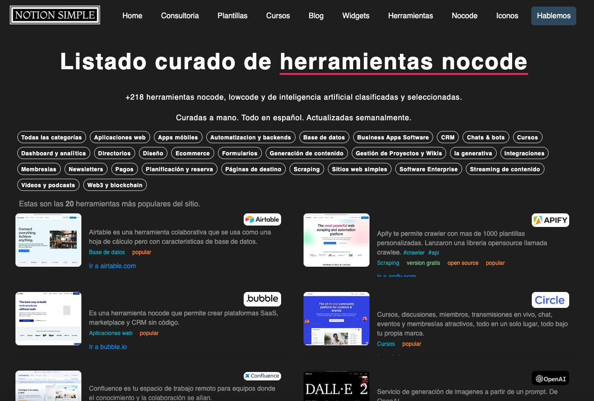Click the Base de datos tag under Airtable
The height and width of the screenshot is (401, 594).
[x=107, y=252]
